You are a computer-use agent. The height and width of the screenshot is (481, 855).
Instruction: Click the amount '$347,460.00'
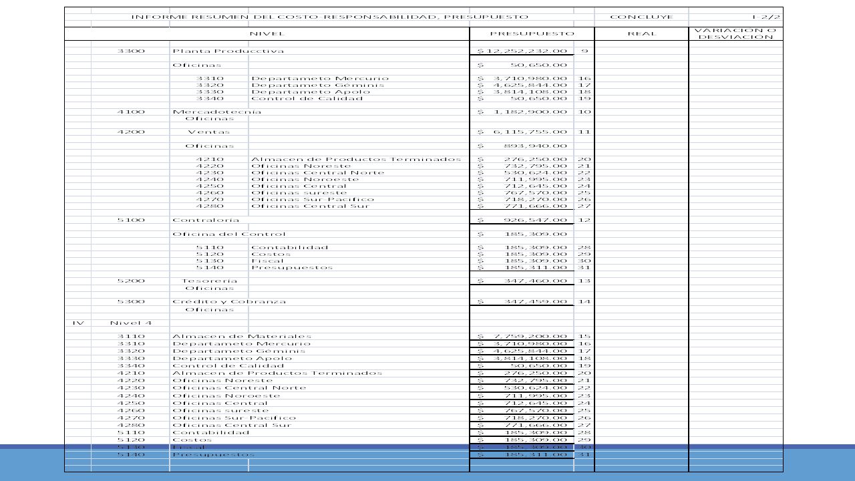pyautogui.click(x=522, y=281)
